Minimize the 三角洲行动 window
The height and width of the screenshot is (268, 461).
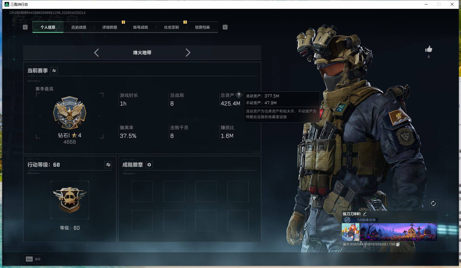tap(426, 4)
